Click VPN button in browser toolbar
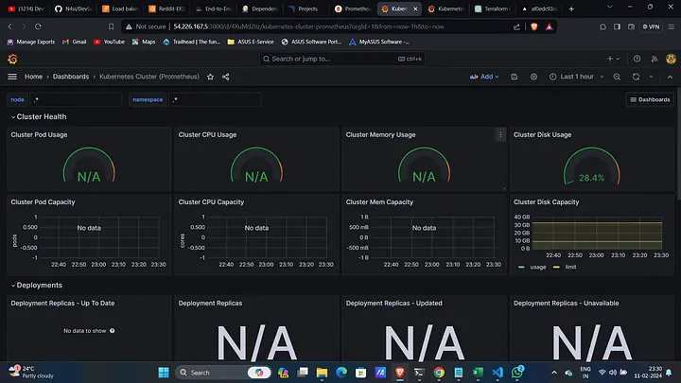The width and height of the screenshot is (681, 383). [x=651, y=26]
